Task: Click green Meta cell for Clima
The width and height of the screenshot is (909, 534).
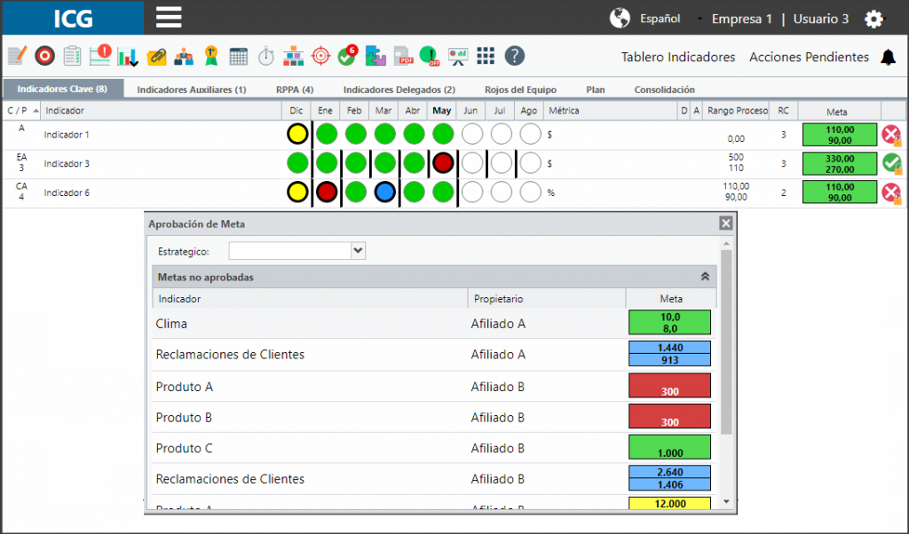Action: [669, 323]
